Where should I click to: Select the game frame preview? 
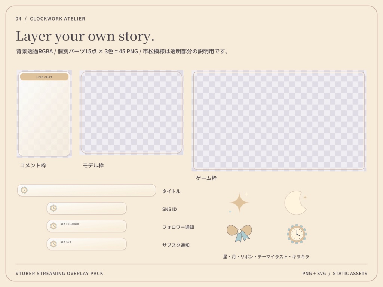coord(279,121)
